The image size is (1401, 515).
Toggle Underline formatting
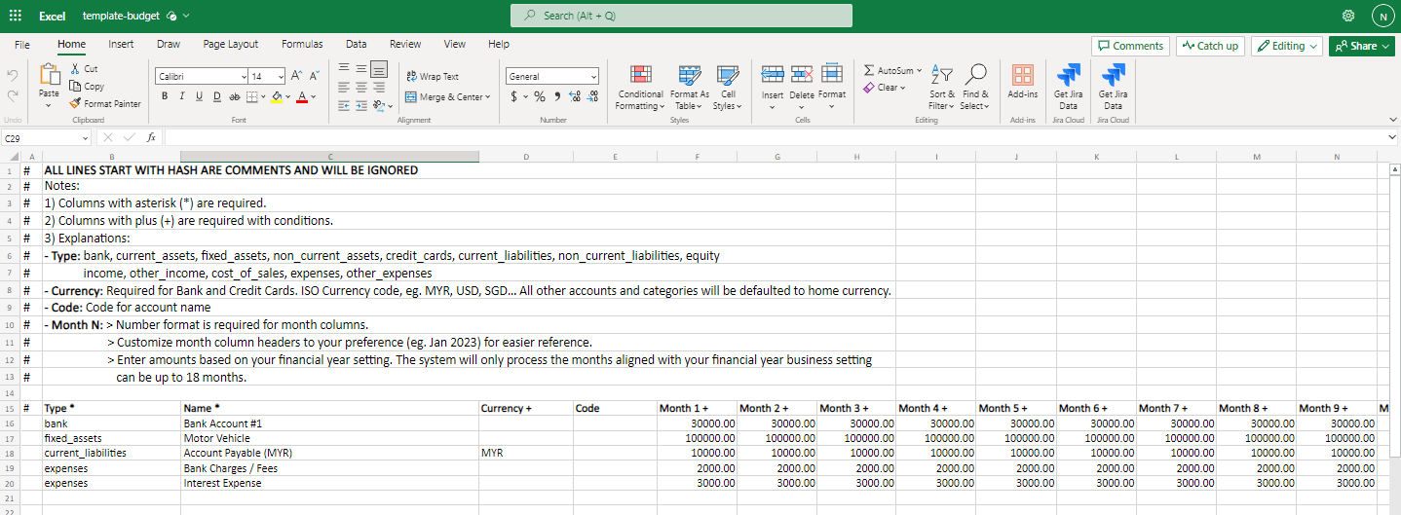[200, 96]
